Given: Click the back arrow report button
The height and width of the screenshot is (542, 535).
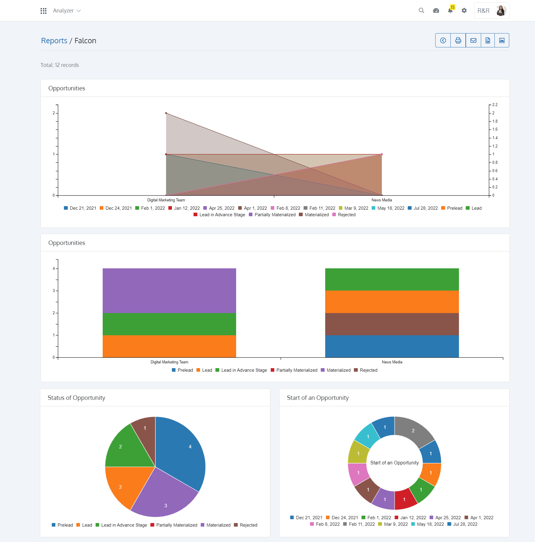Looking at the screenshot, I should pos(443,40).
